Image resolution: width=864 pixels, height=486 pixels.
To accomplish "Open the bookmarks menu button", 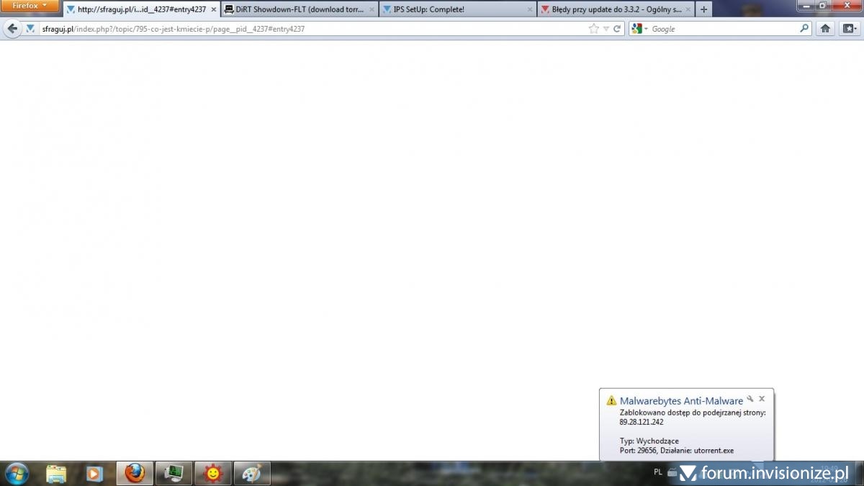I will coord(849,29).
